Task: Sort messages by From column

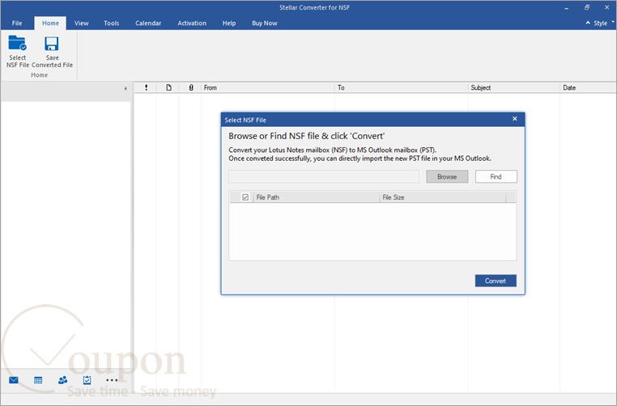Action: 267,87
